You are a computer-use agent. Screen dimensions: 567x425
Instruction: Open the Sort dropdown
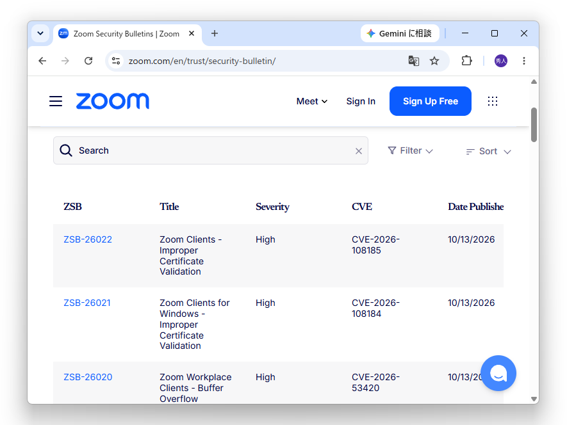click(x=489, y=151)
